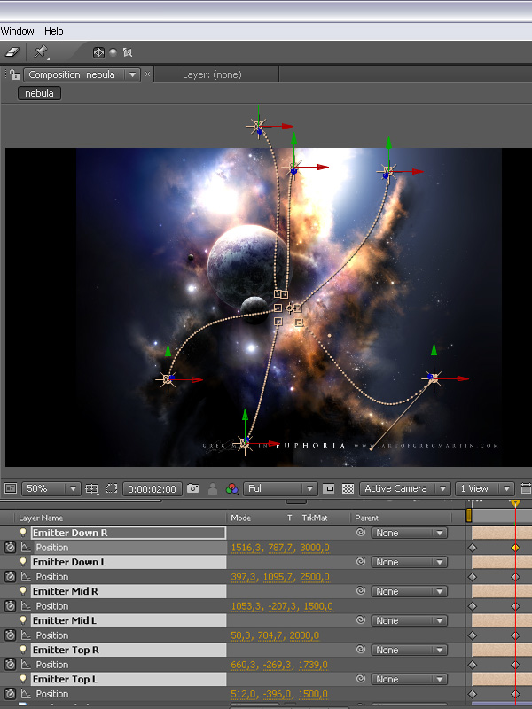The image size is (532, 709).
Task: Click the nebula flowchart button
Action: (x=39, y=93)
